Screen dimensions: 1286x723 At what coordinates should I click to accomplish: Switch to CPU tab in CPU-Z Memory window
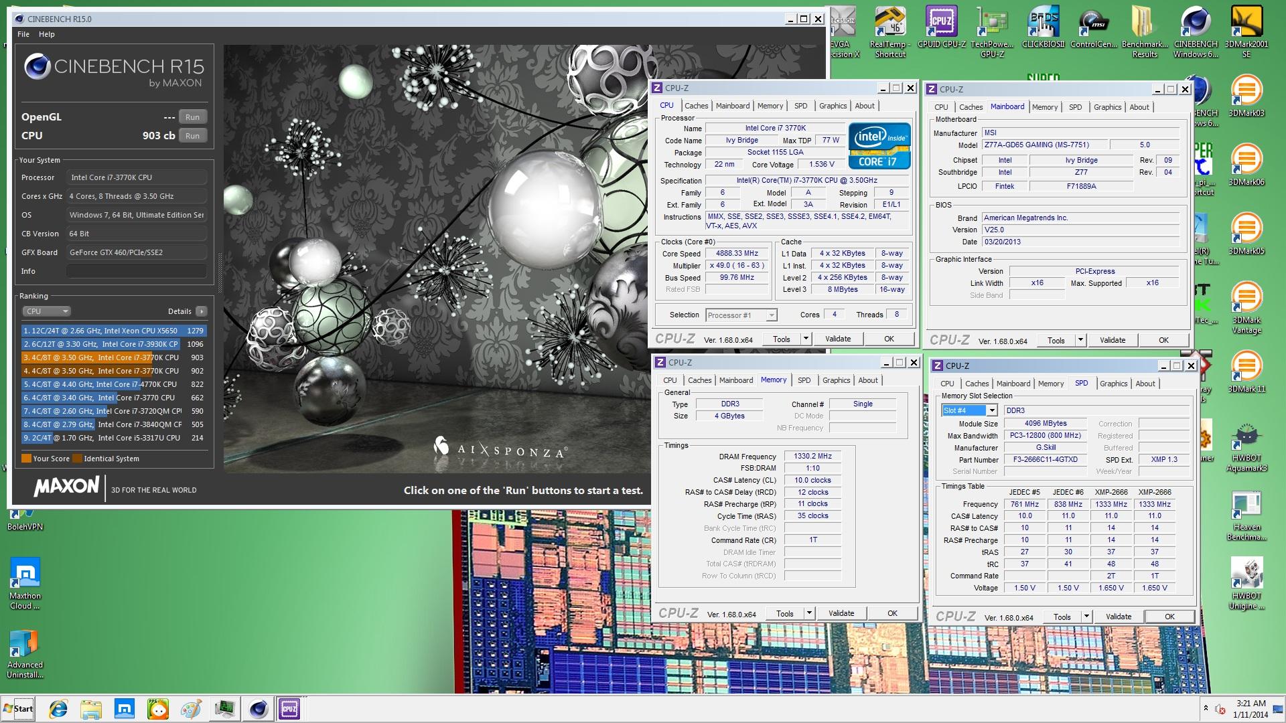pyautogui.click(x=670, y=380)
